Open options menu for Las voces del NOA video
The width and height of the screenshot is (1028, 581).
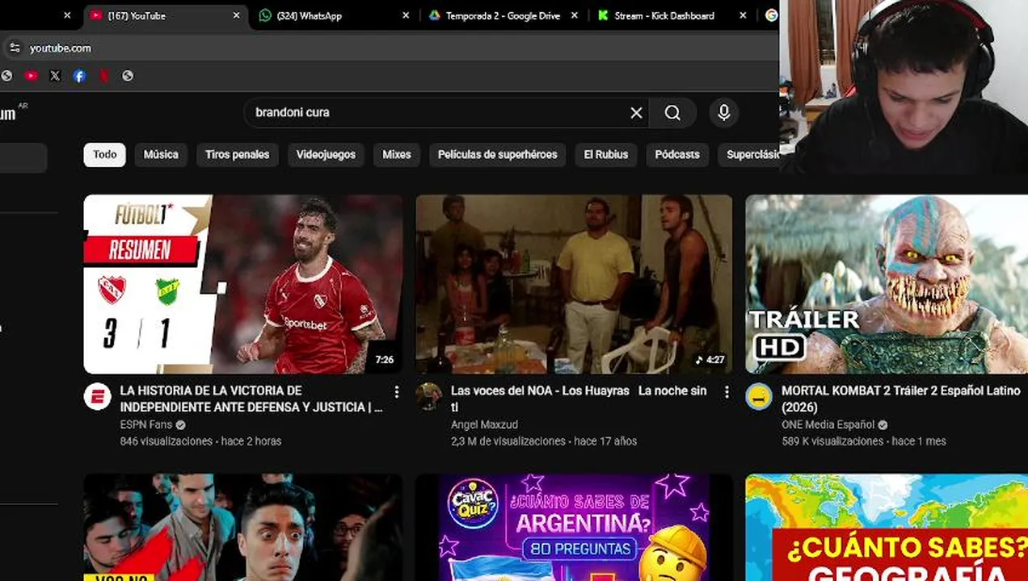727,392
